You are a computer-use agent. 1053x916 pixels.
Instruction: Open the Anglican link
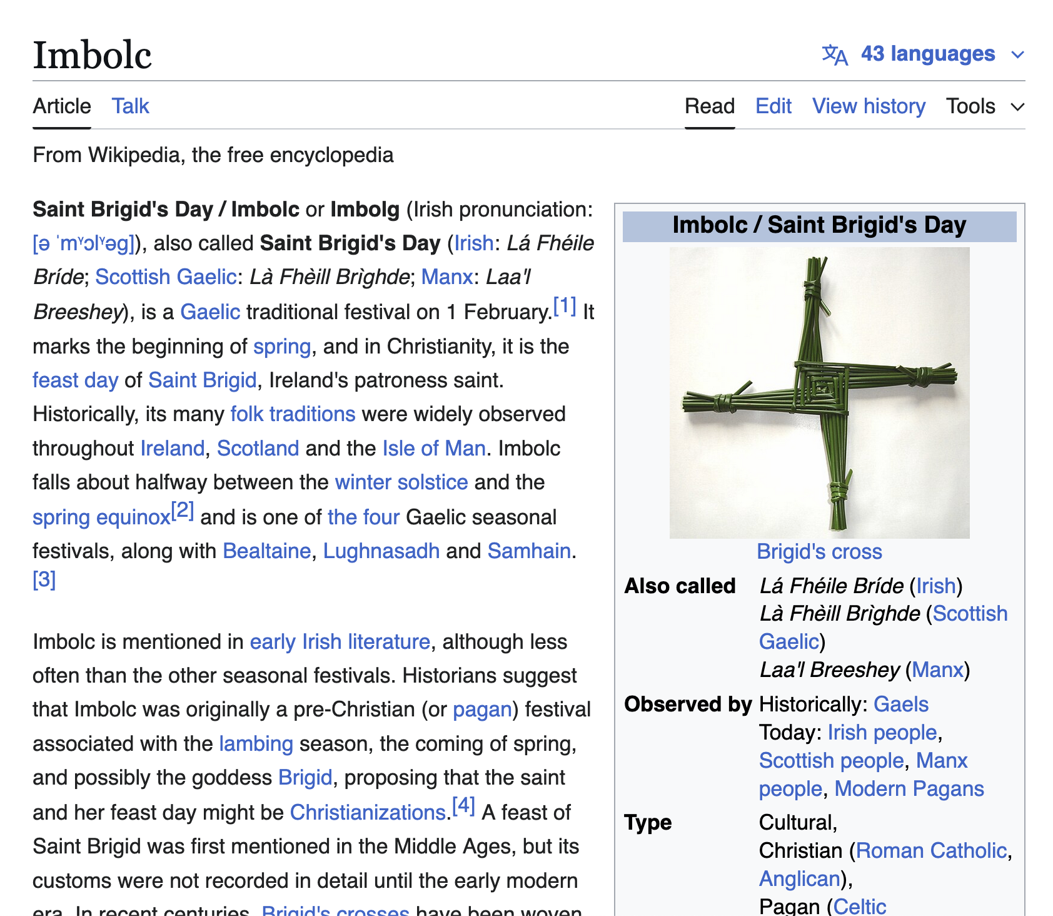(x=800, y=879)
